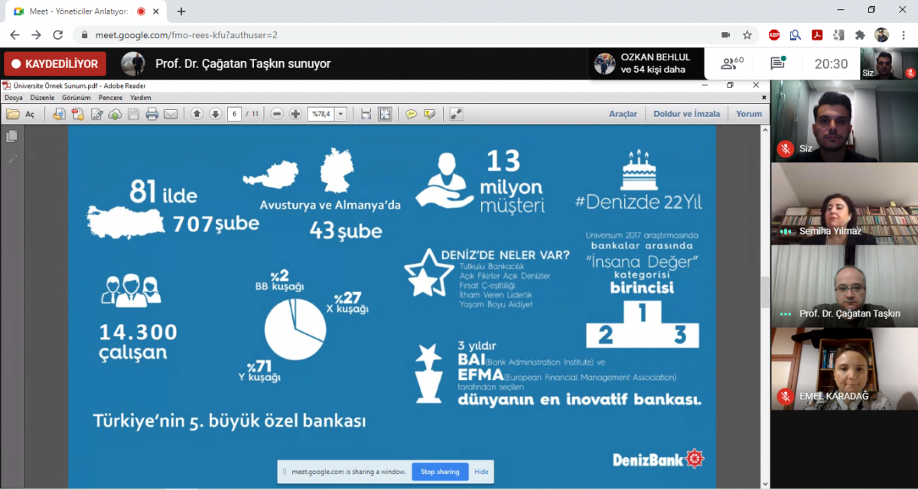Screen dimensions: 918x490
Task: Open the AdBlock Plus extension
Action: point(774,35)
